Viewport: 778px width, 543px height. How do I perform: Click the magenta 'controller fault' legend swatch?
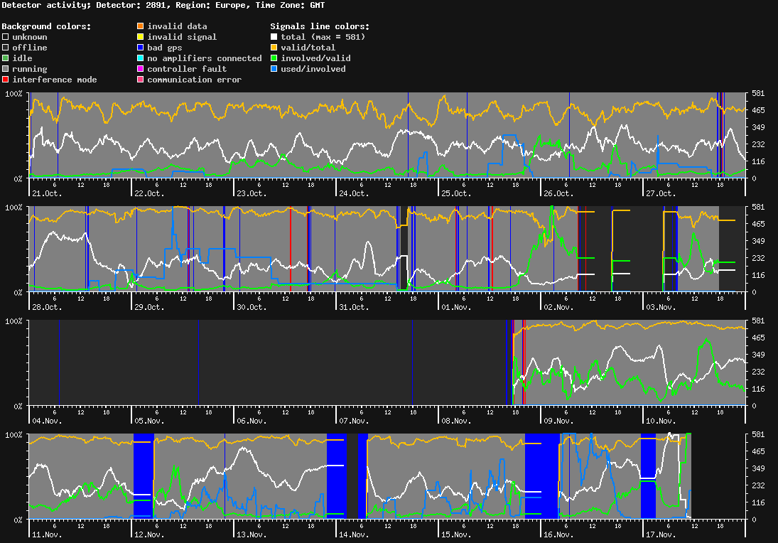pyautogui.click(x=140, y=68)
